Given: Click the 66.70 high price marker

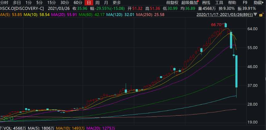Looking at the screenshot, I should tap(216, 25).
